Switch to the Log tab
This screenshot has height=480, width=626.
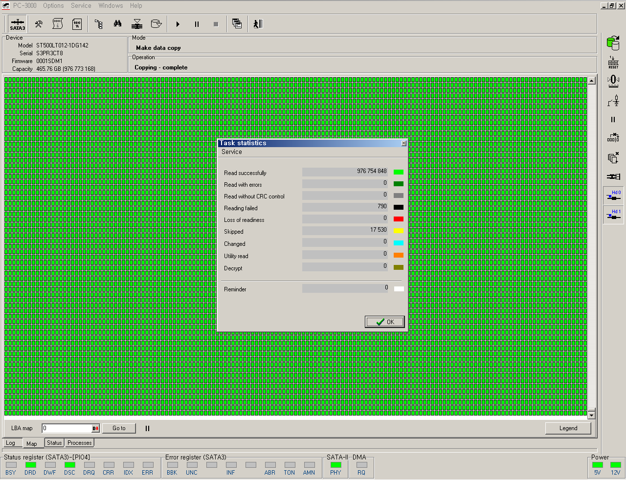[11, 443]
